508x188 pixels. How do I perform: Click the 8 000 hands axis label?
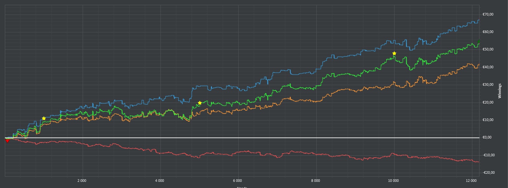coord(315,180)
